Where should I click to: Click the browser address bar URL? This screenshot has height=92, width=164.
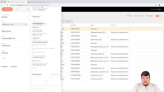click(x=31, y=5)
